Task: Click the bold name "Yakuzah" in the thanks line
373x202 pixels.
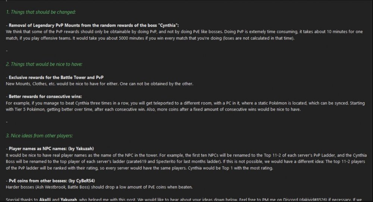Action: click(68, 200)
